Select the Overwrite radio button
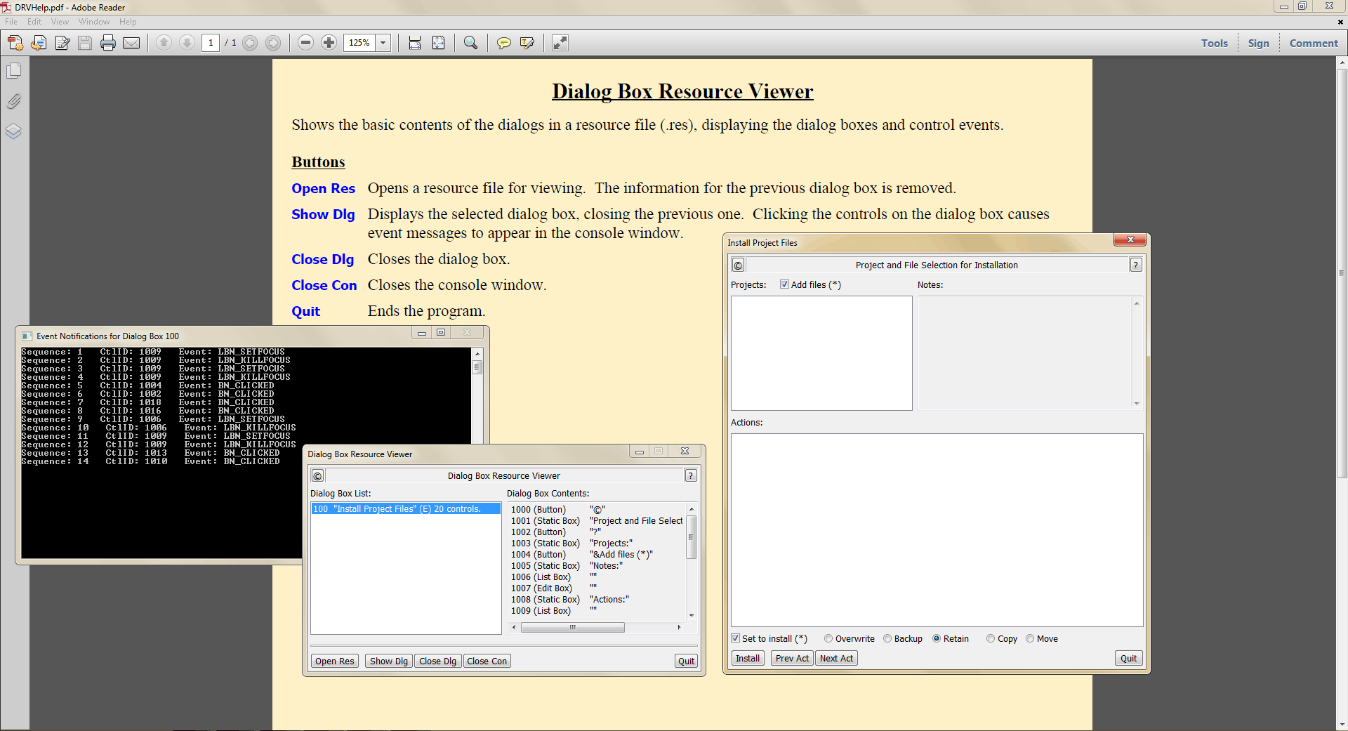 (x=828, y=638)
